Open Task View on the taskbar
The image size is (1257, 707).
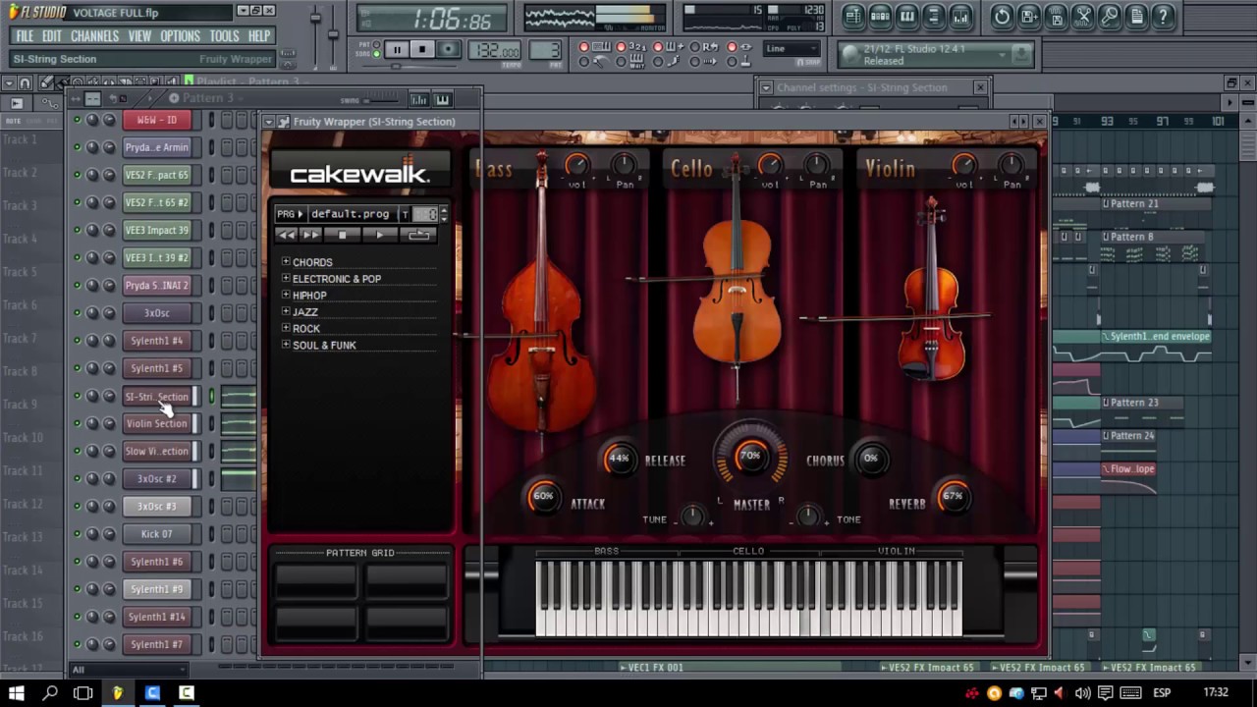click(83, 693)
